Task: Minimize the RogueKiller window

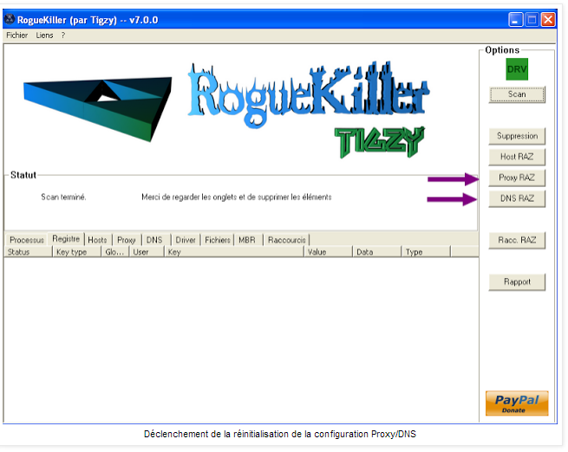Action: [x=515, y=20]
